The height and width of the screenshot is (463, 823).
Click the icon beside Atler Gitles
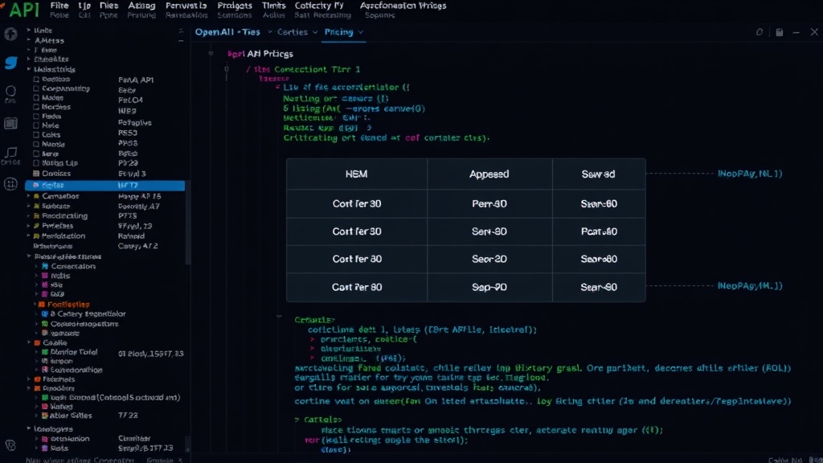pos(45,416)
